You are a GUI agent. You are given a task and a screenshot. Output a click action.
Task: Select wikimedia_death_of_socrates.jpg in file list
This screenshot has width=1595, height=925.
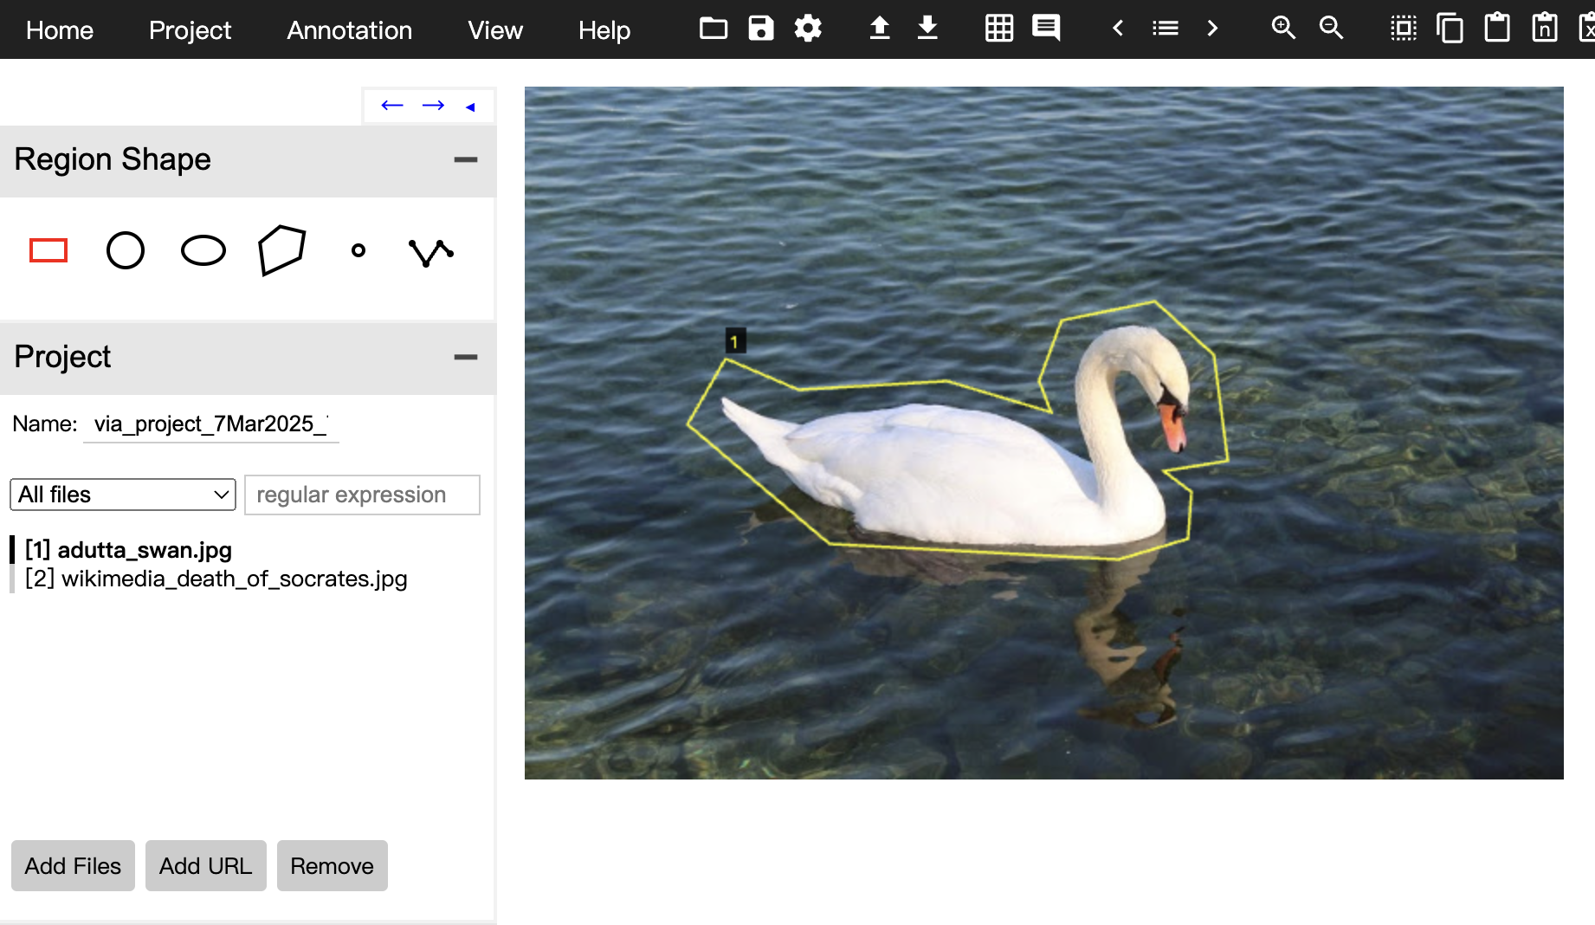coord(216,579)
